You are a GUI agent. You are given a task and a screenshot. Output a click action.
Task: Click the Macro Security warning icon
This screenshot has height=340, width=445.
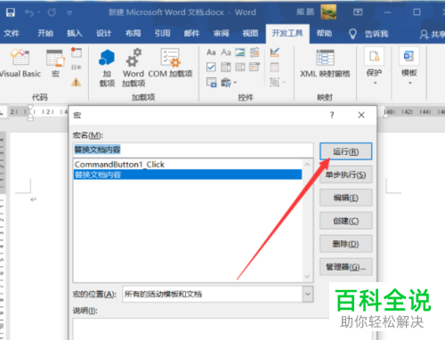point(77,82)
